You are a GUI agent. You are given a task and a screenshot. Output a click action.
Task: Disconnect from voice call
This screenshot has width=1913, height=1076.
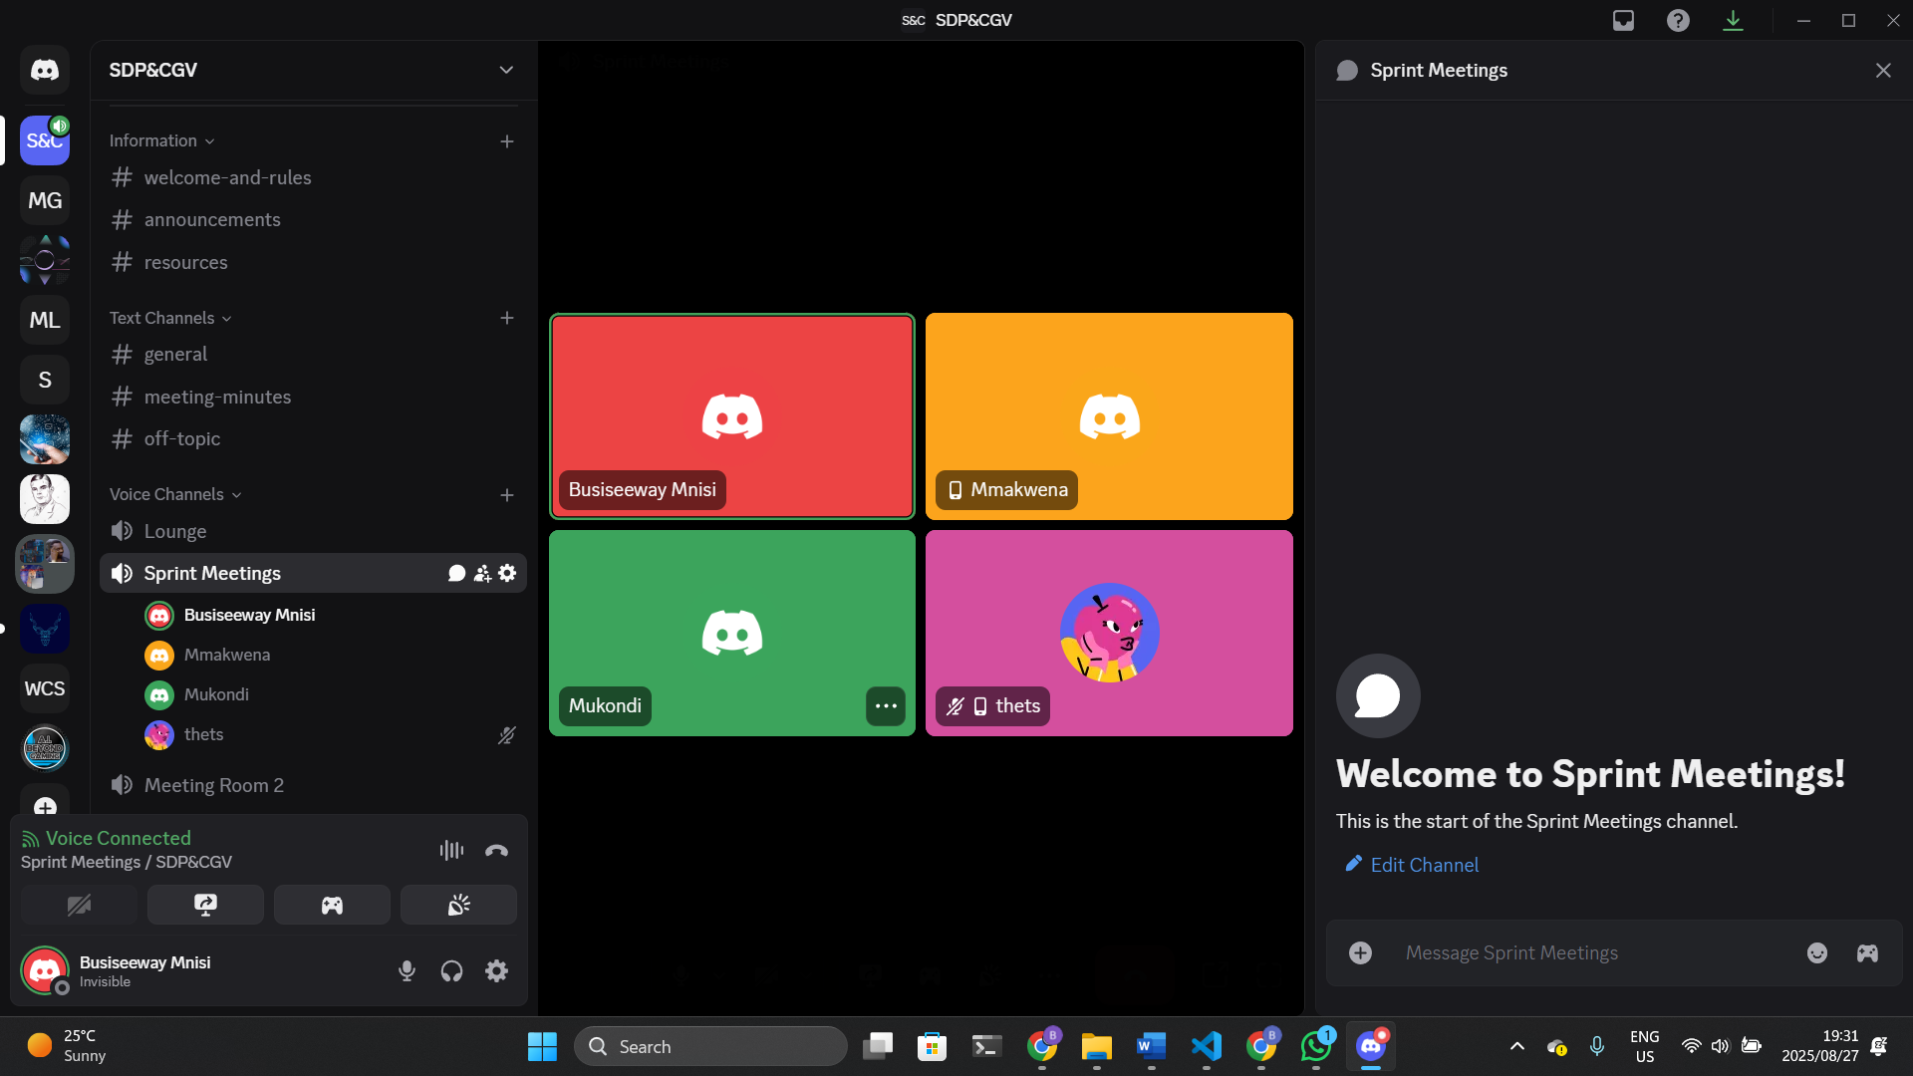click(x=496, y=850)
